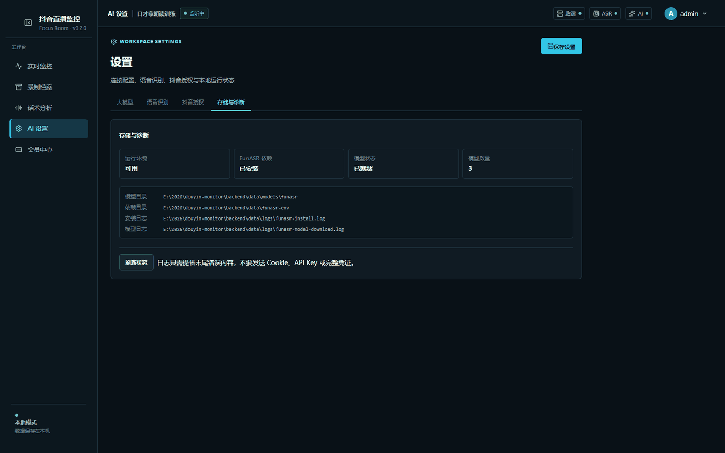Switch to the 语音识别 tab
The width and height of the screenshot is (725, 453).
click(157, 102)
